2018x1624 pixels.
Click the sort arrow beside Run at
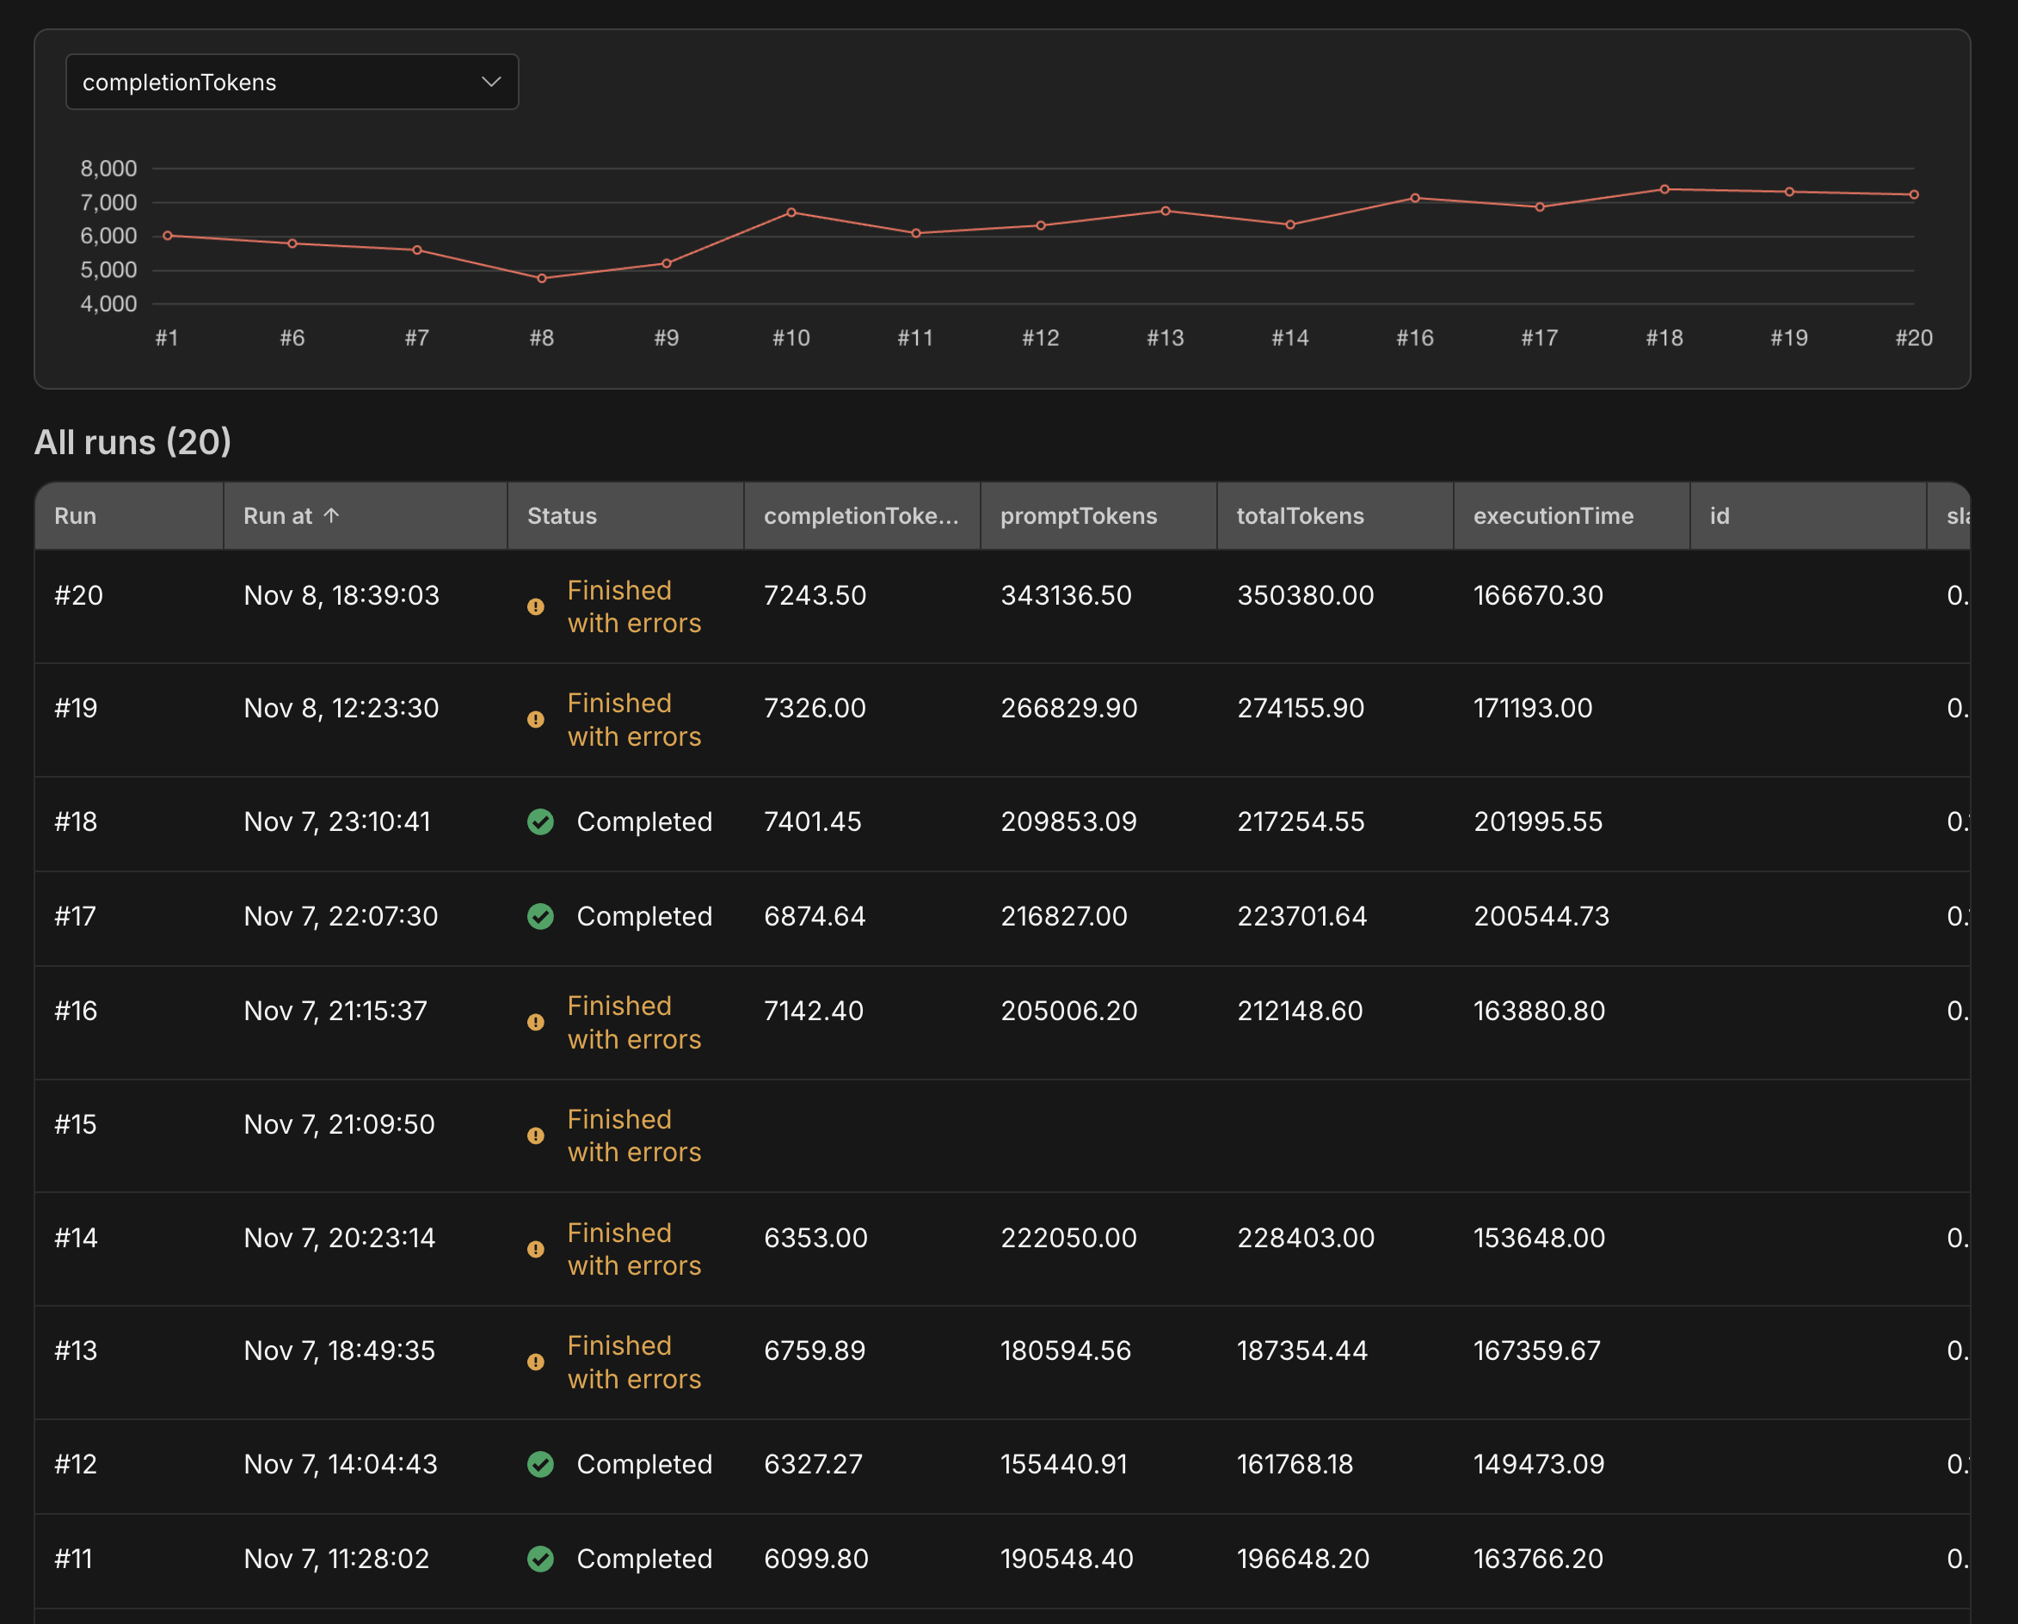tap(331, 516)
